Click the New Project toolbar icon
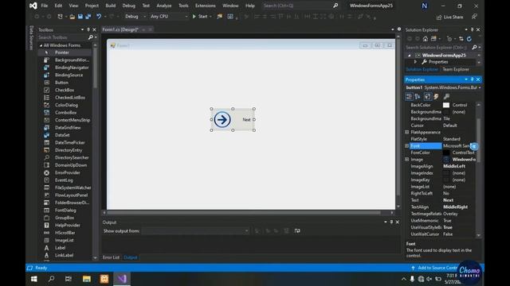This screenshot has height=286, width=510. [x=61, y=17]
